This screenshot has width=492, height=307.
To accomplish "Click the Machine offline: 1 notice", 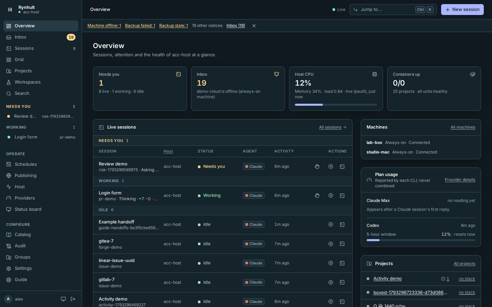I will coord(104,26).
